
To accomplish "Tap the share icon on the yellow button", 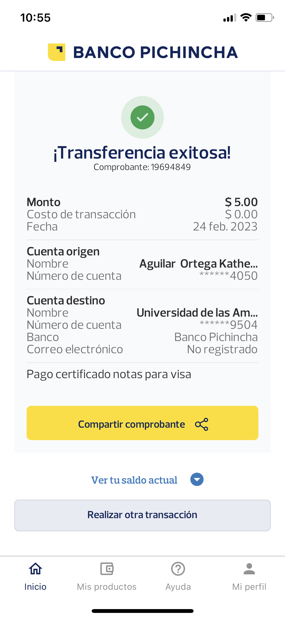I will [202, 424].
